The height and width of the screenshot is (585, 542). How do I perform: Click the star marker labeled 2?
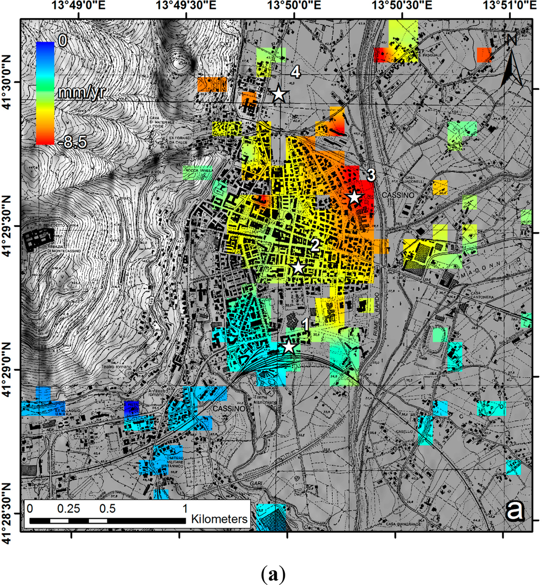(x=298, y=267)
